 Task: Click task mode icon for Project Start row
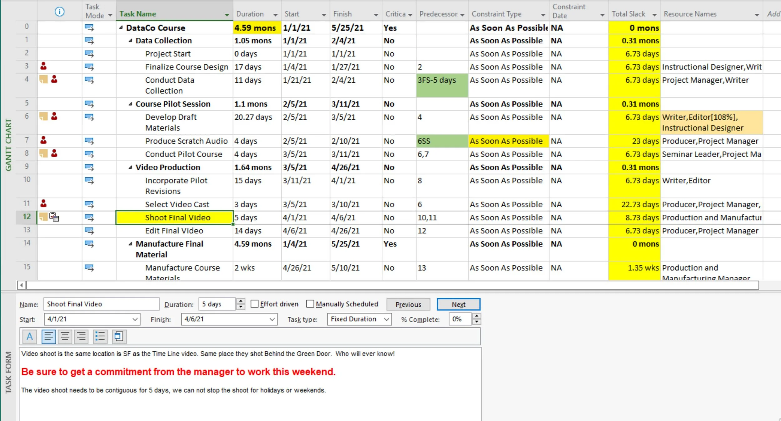[89, 54]
